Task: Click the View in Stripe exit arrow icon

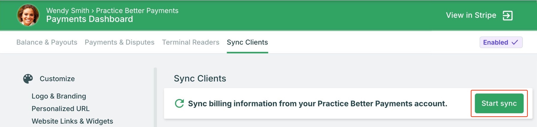Action: pos(508,15)
